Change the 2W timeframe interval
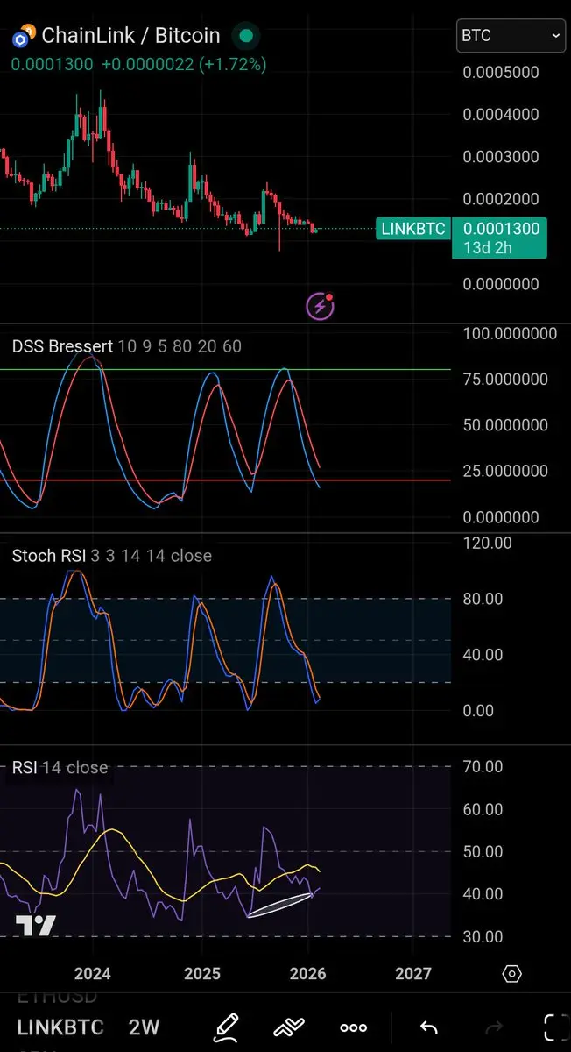This screenshot has height=1052, width=571. 145,1027
